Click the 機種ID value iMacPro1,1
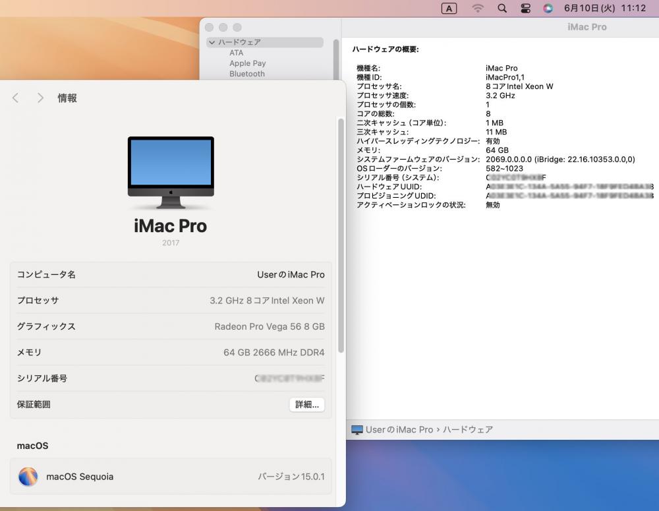The image size is (659, 511). click(505, 77)
